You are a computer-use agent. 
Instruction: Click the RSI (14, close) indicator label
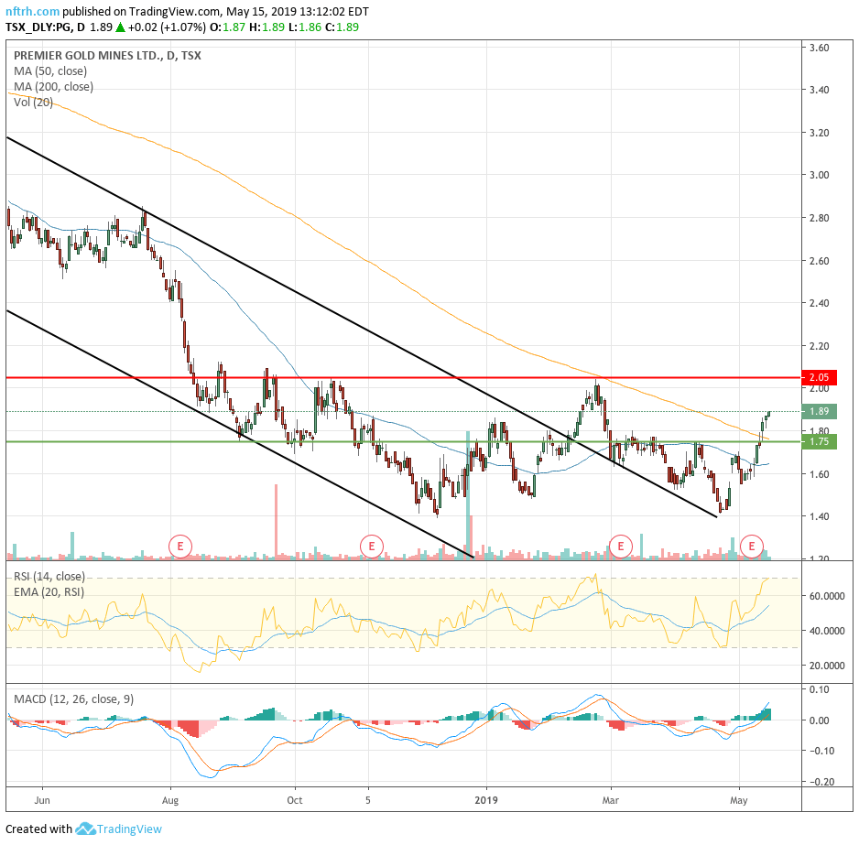point(49,576)
